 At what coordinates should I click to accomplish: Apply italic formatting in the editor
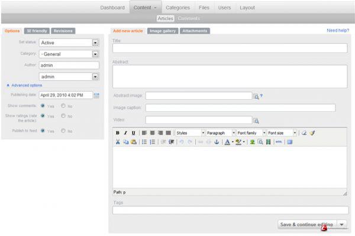(x=125, y=133)
